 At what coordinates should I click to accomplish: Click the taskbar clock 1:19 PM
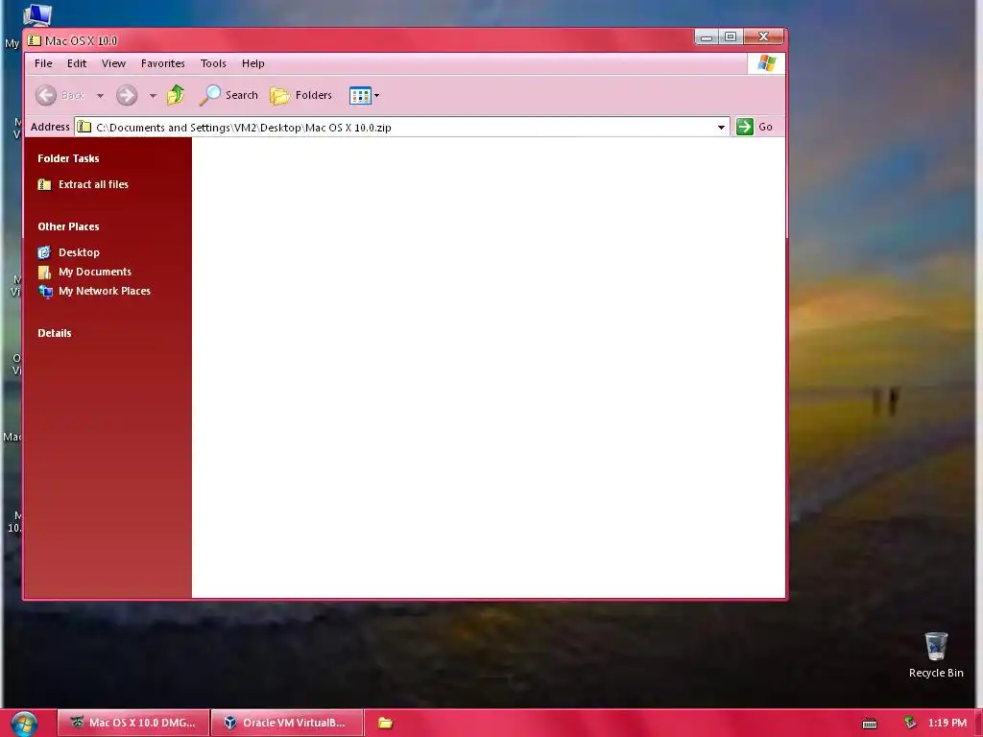tap(947, 723)
